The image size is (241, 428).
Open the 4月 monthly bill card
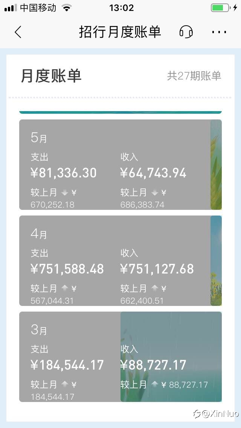pos(120,261)
